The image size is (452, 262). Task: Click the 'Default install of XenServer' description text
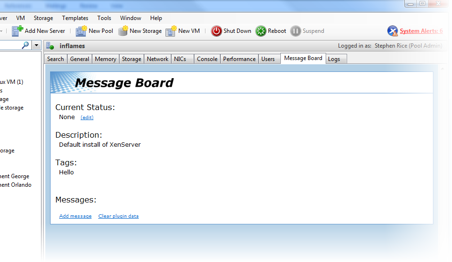[100, 144]
